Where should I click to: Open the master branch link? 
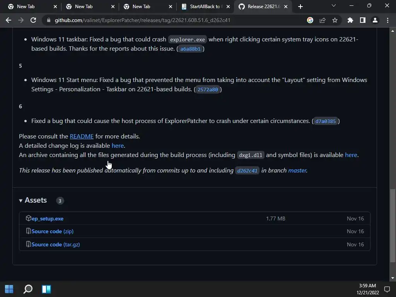tap(297, 171)
